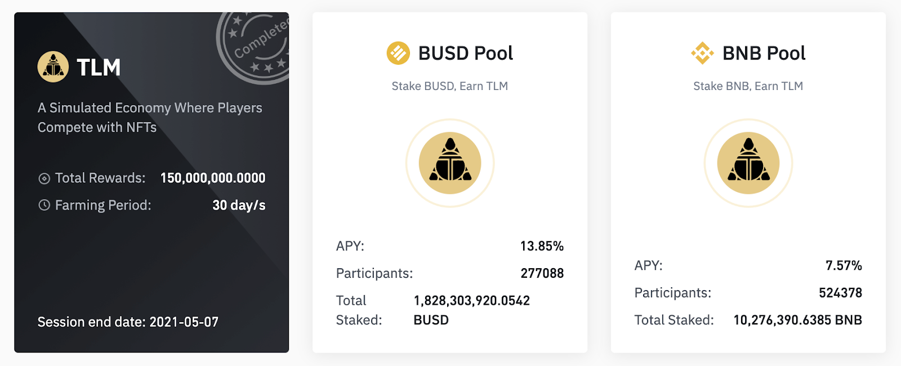Click the 10,276,390.6385 BNB staked amount
This screenshot has width=901, height=366.
pos(797,320)
